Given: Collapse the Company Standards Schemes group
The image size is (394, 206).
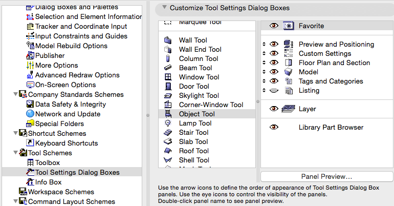Looking at the screenshot, I should [15, 94].
